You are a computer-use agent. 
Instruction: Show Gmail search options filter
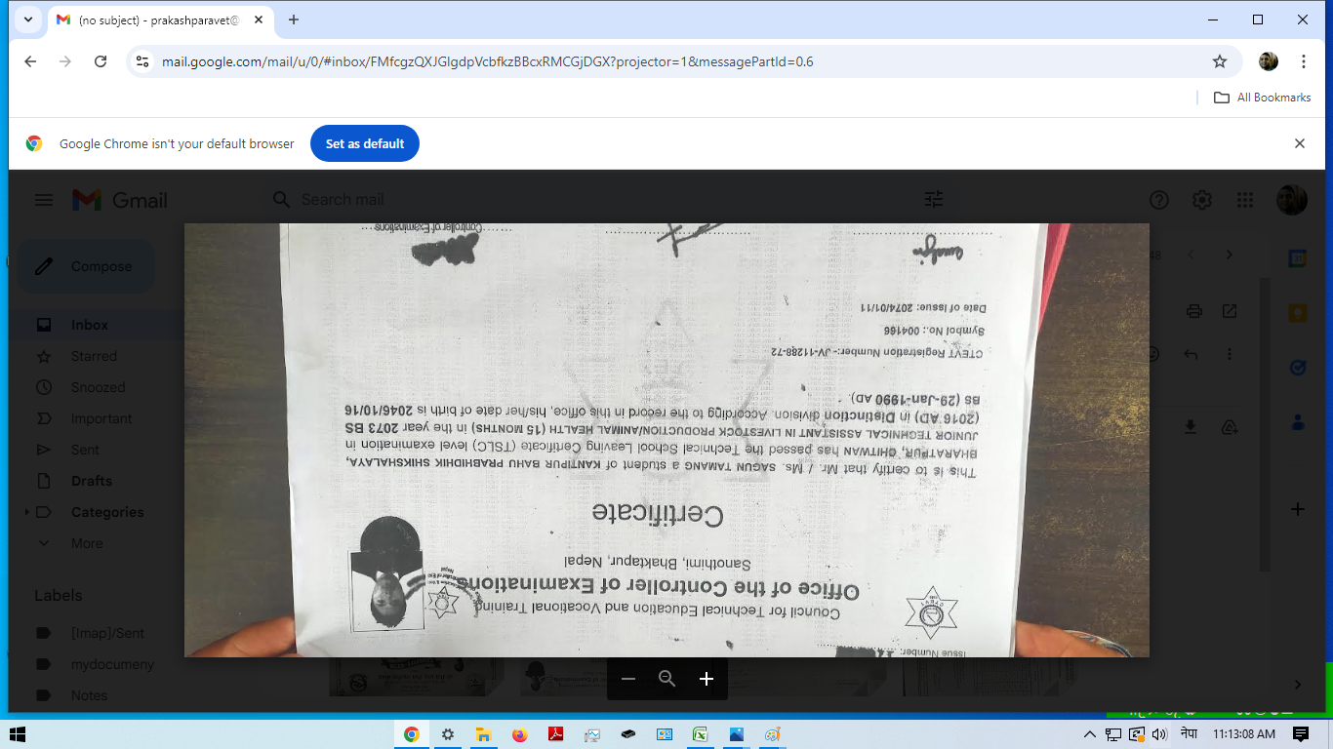tap(934, 199)
